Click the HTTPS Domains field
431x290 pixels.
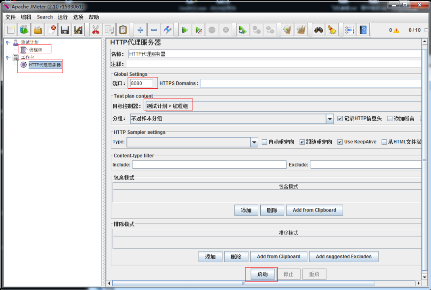[311, 83]
